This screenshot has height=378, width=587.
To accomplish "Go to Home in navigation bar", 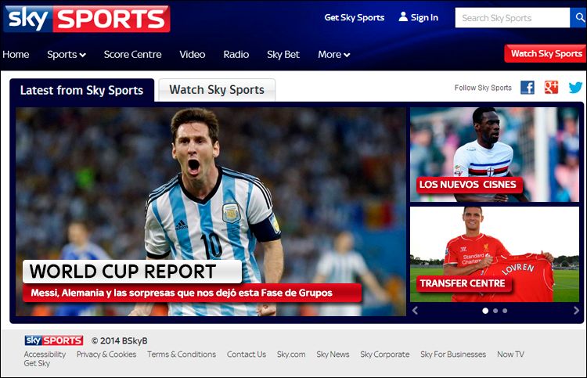I will (x=16, y=55).
